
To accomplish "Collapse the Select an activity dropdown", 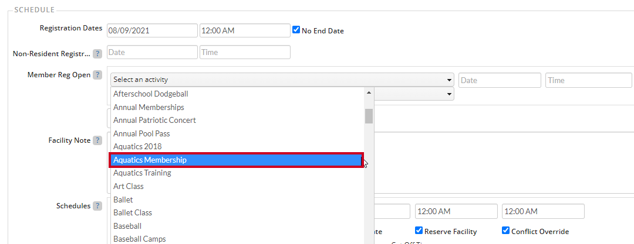I will 282,80.
